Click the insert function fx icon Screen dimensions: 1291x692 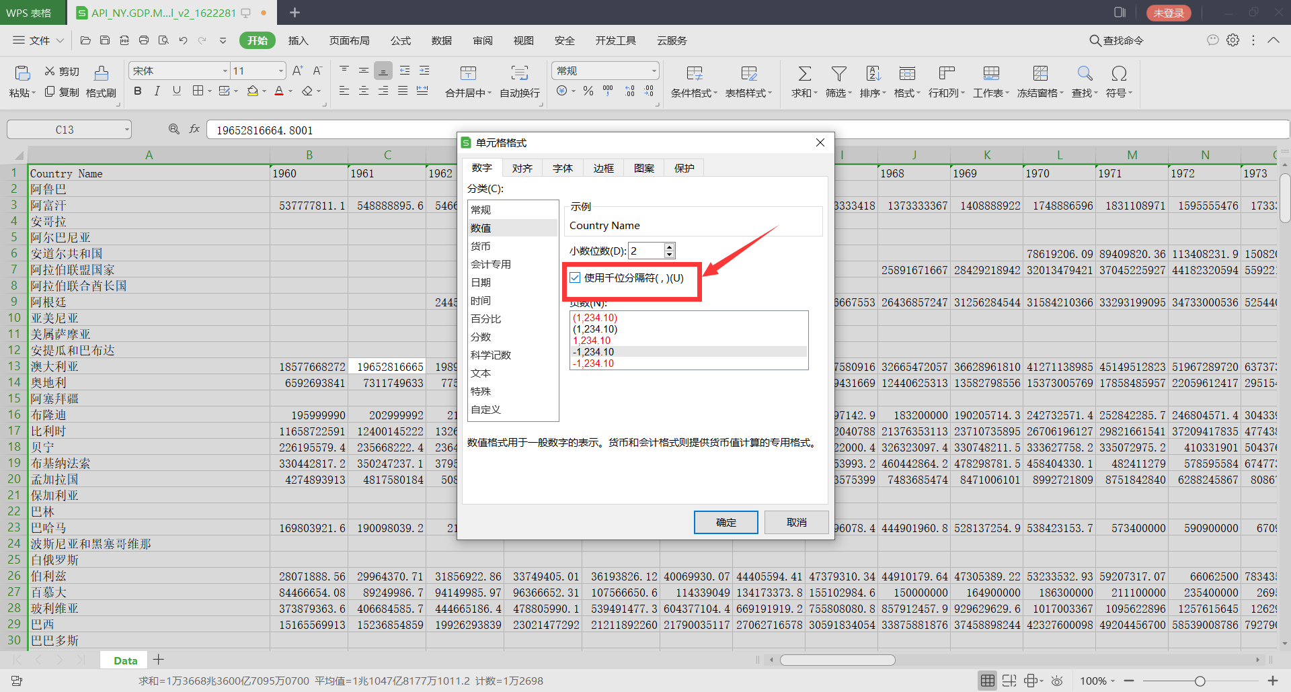click(x=194, y=129)
